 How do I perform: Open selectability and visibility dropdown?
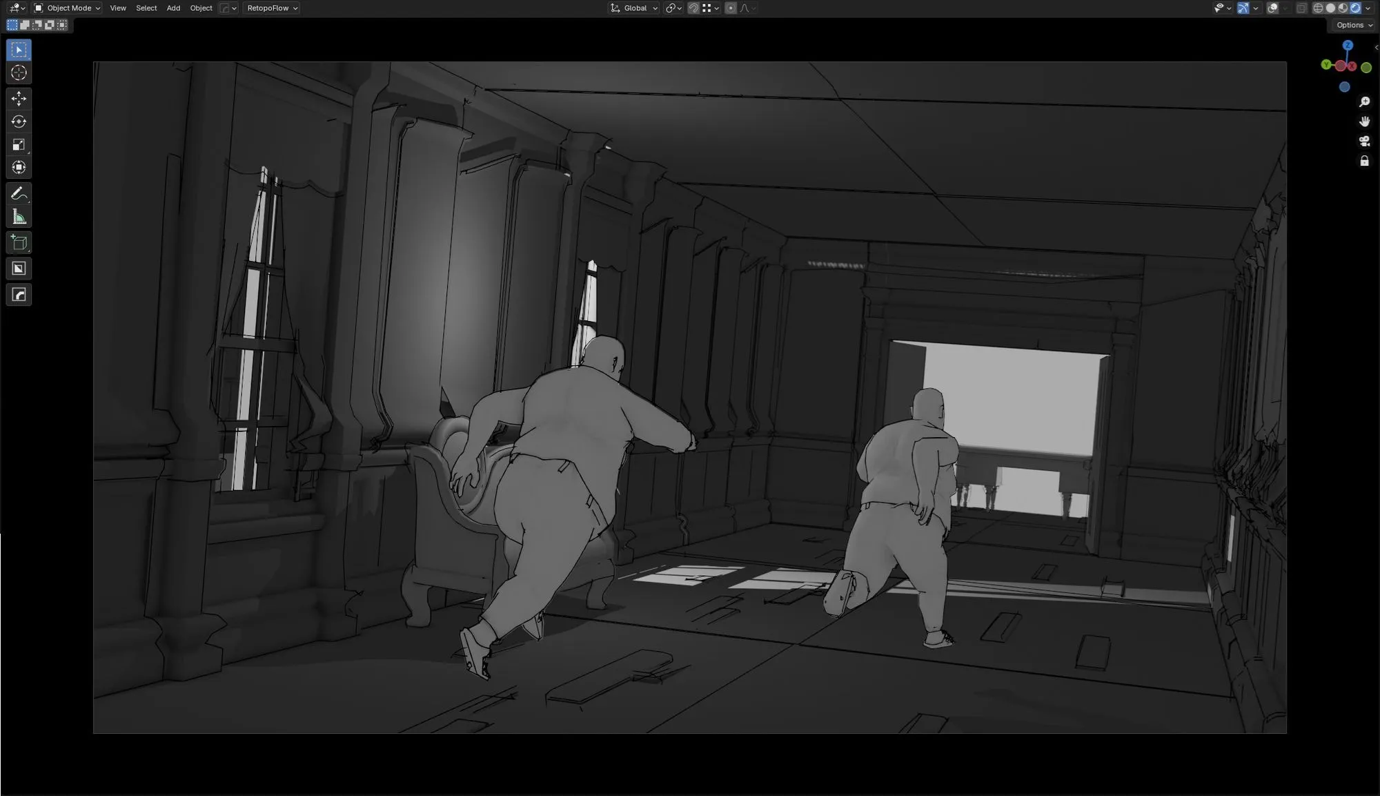[x=1223, y=8]
